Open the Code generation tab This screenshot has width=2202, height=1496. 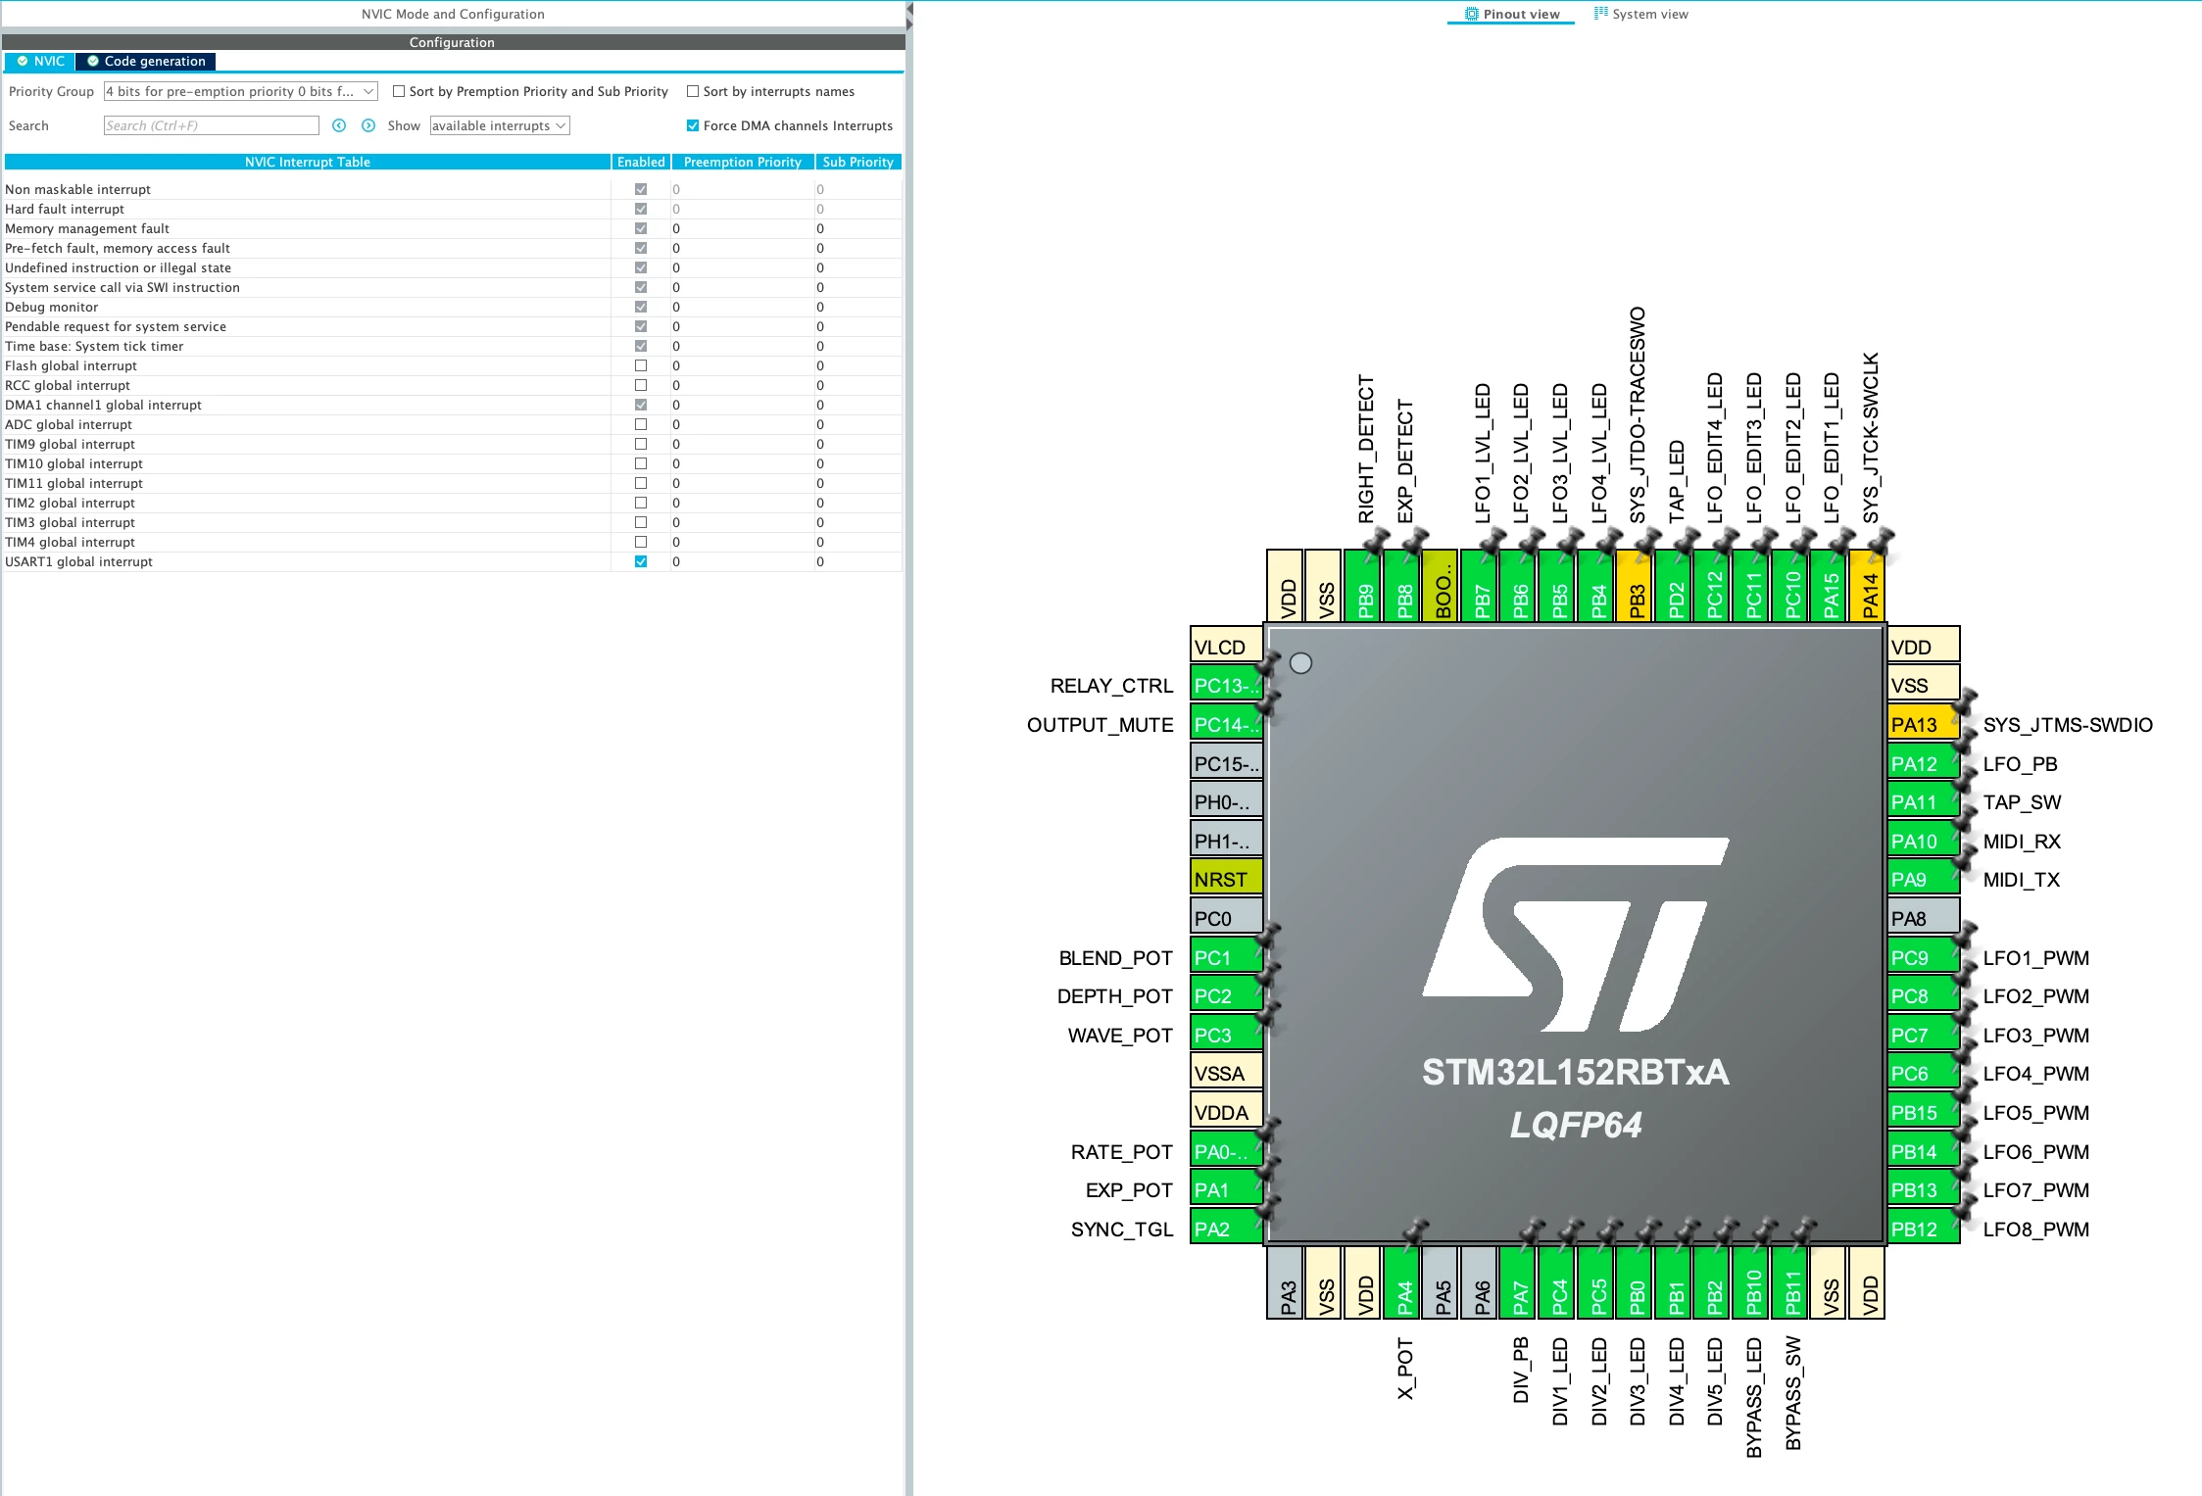point(146,61)
